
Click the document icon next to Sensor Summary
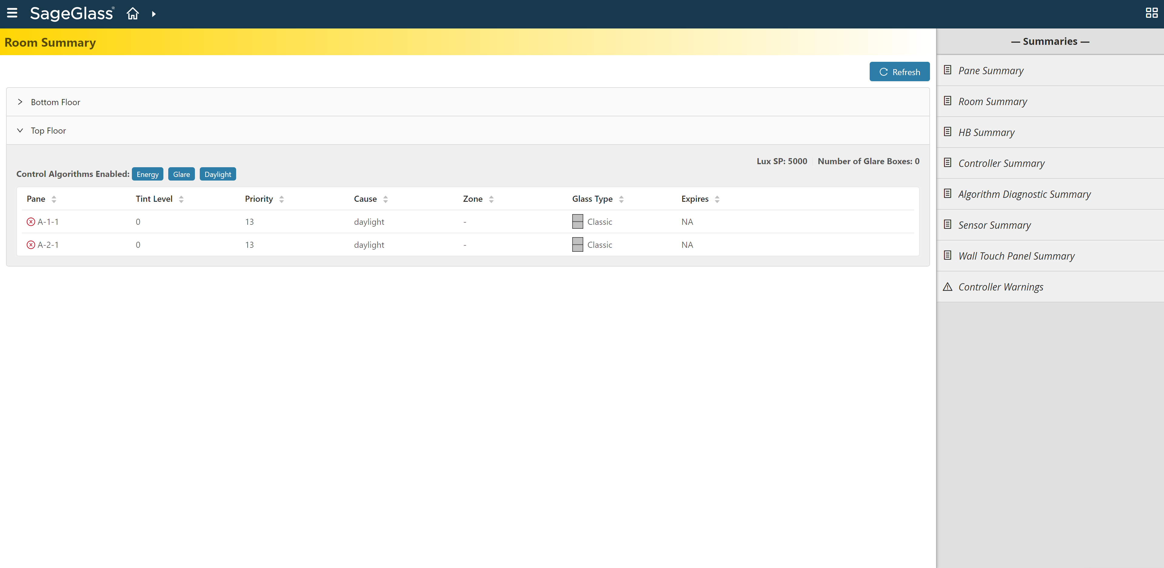[x=948, y=224]
